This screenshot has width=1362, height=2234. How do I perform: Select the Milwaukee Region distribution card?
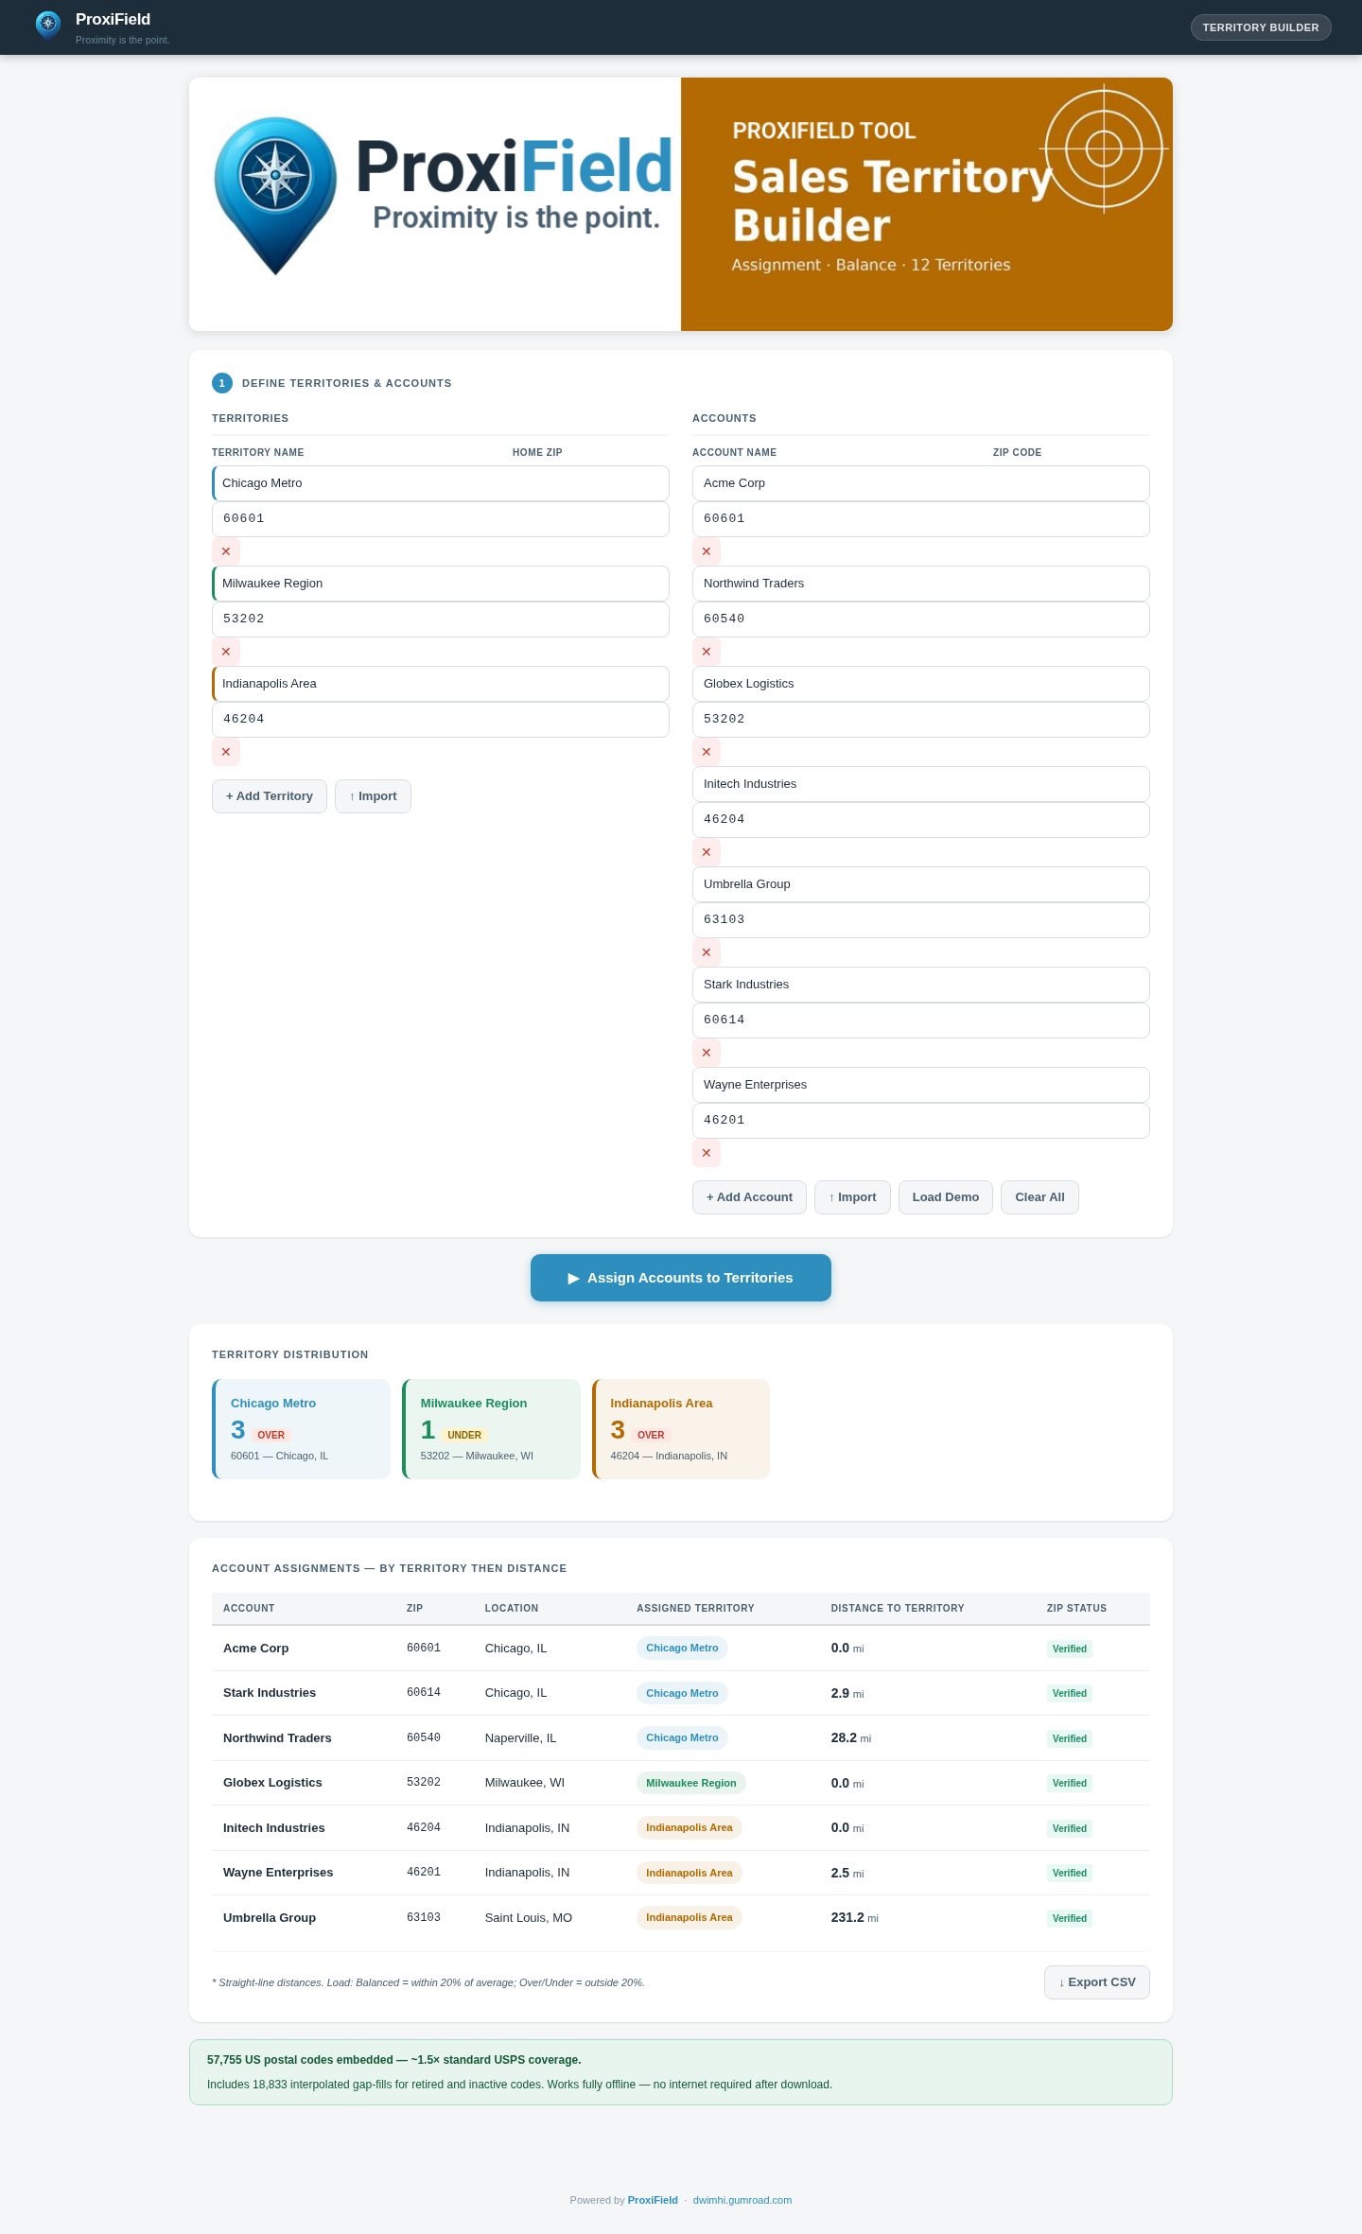tap(491, 1429)
